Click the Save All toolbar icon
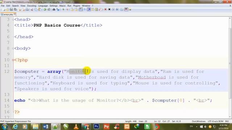This screenshot has height=130, width=232. pyautogui.click(x=15, y=10)
